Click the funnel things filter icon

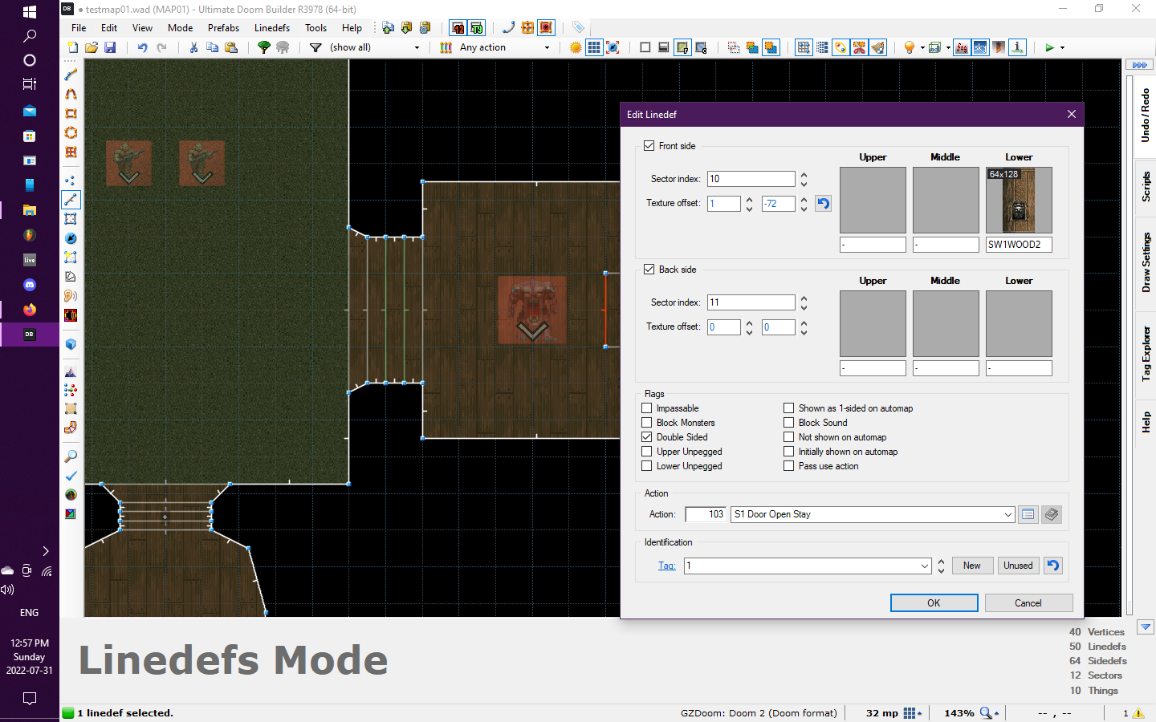pos(315,48)
